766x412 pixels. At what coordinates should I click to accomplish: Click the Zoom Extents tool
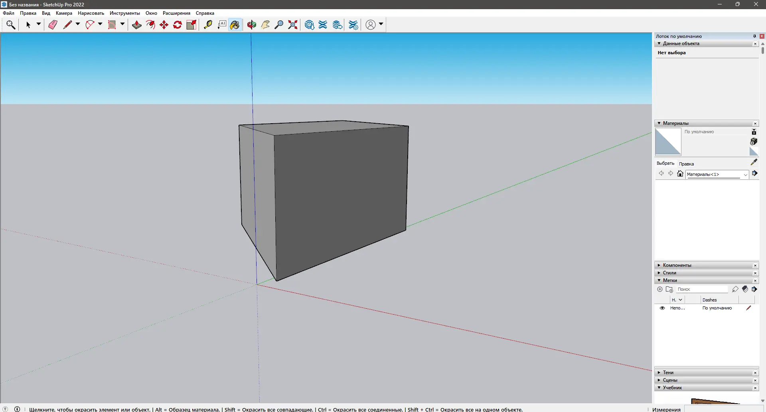[x=293, y=25]
